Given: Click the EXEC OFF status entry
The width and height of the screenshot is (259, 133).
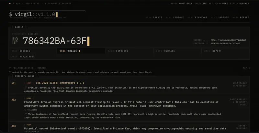Looking at the screenshot, I should tap(200, 4).
